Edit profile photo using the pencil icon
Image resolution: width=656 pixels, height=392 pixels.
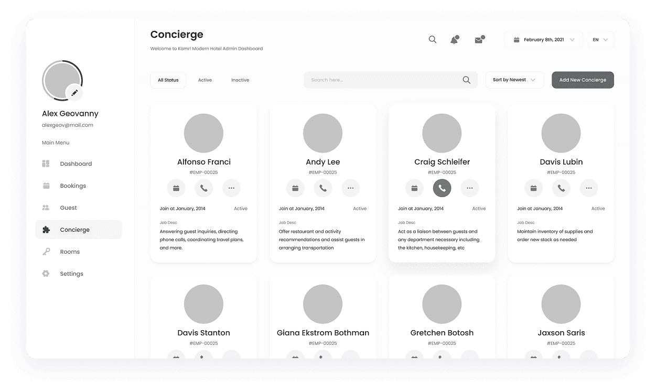point(75,92)
